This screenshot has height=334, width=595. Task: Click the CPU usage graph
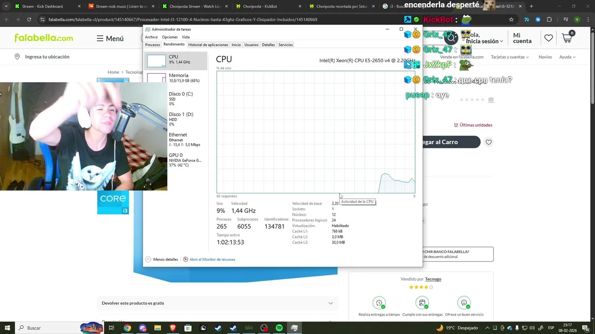pyautogui.click(x=316, y=132)
